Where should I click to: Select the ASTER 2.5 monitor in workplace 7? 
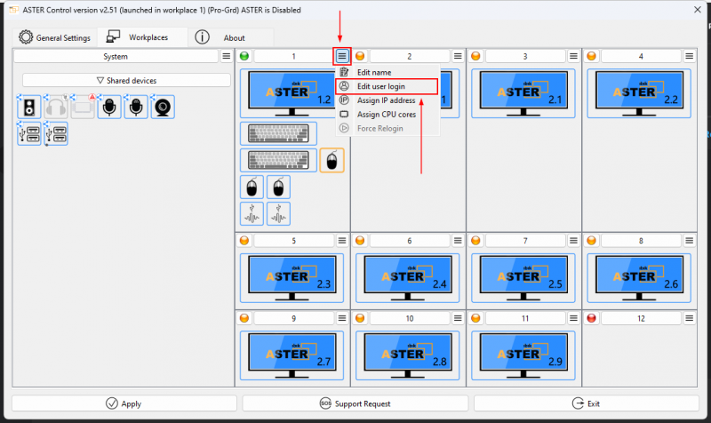[523, 278]
